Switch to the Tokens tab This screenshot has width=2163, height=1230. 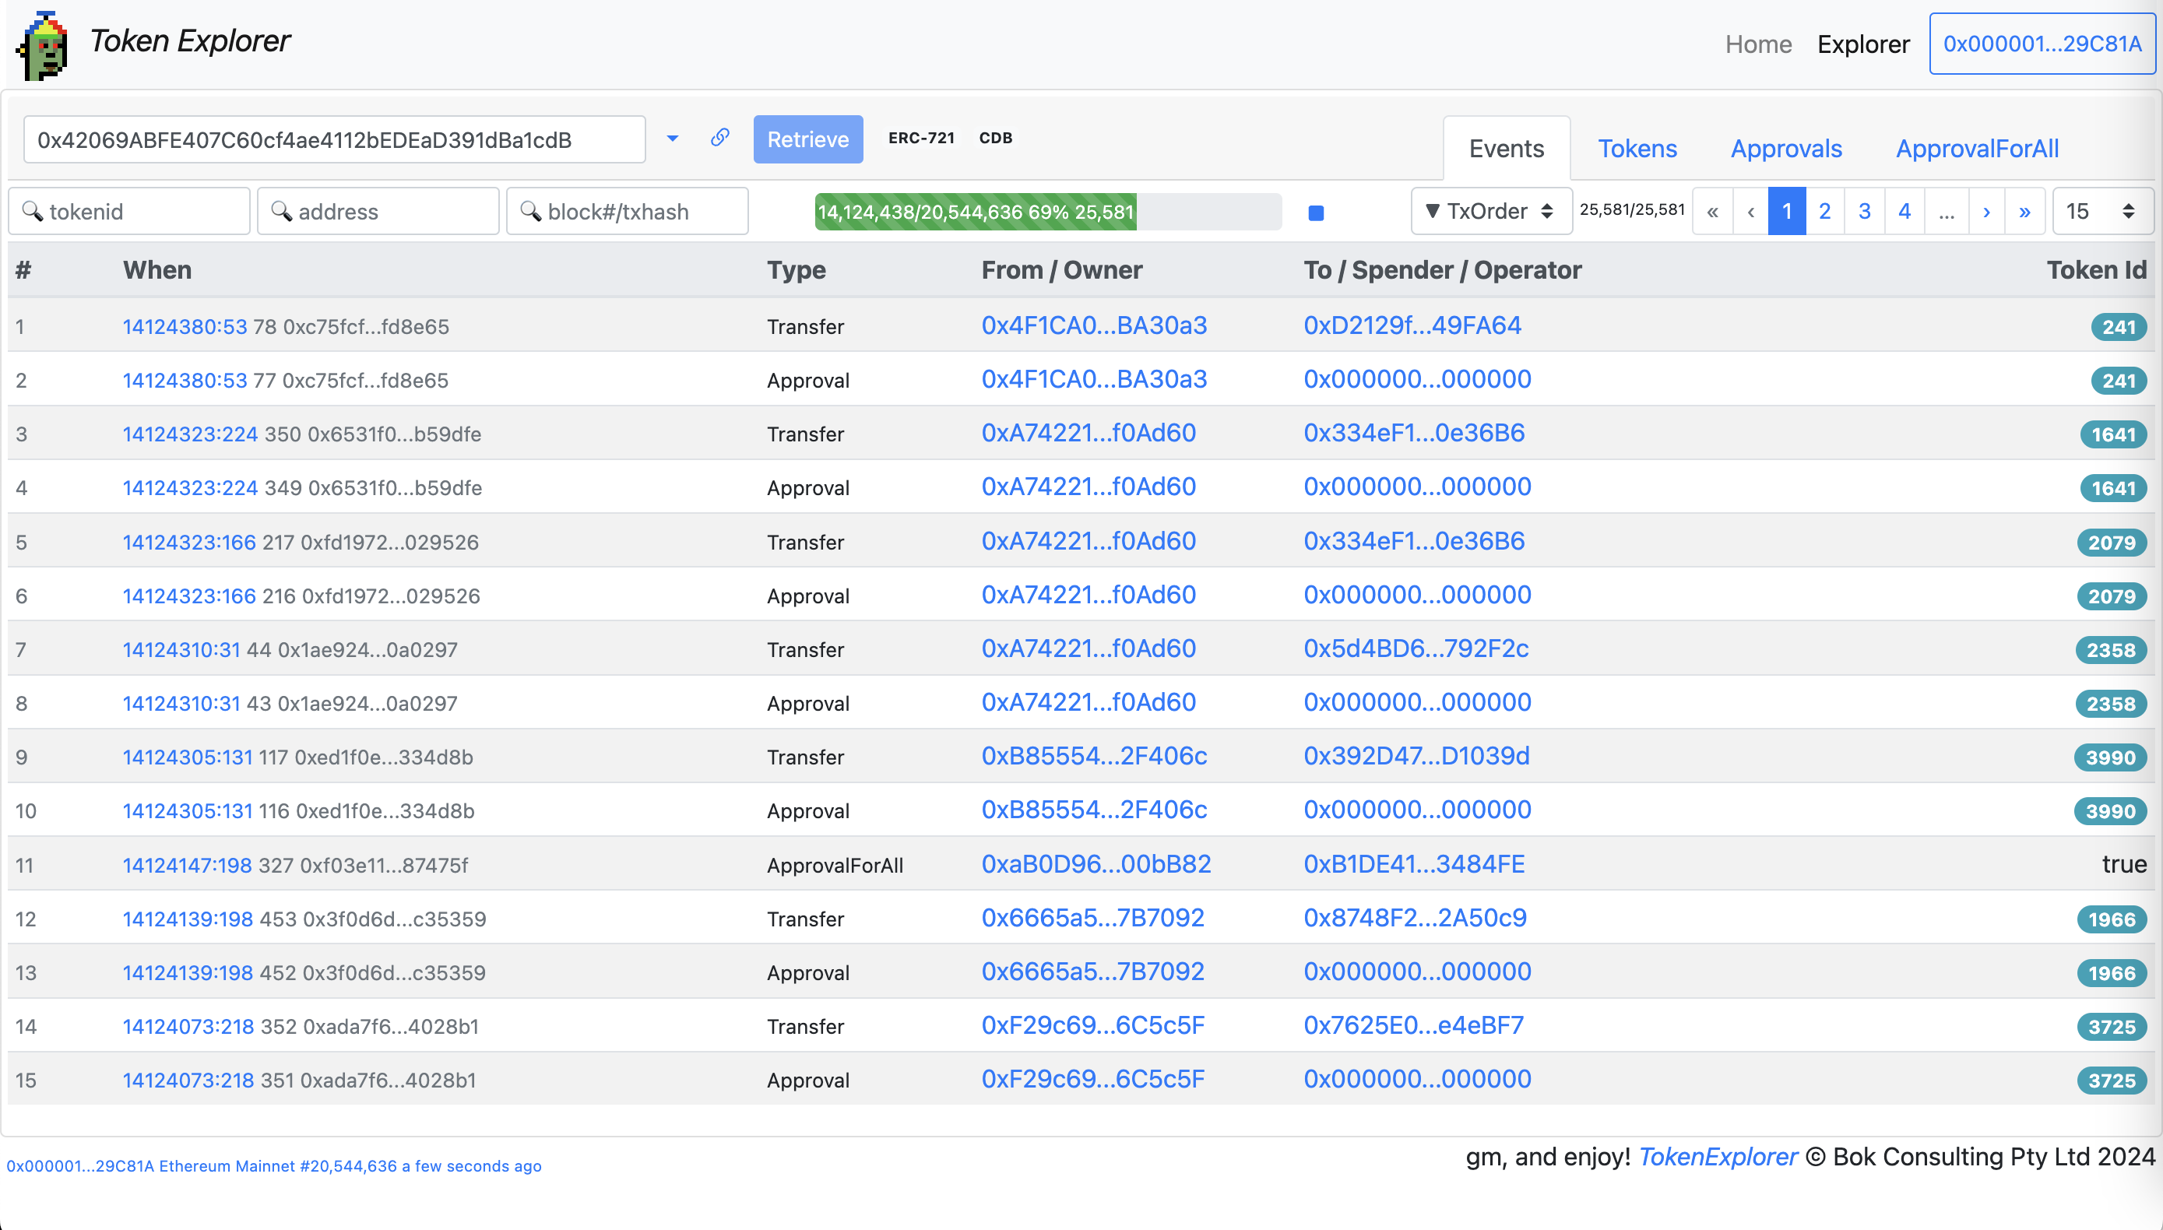point(1637,149)
